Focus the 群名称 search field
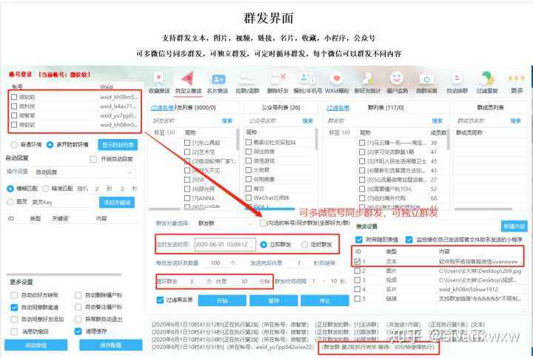Image resolution: width=533 pixels, height=358 pixels. click(x=377, y=121)
